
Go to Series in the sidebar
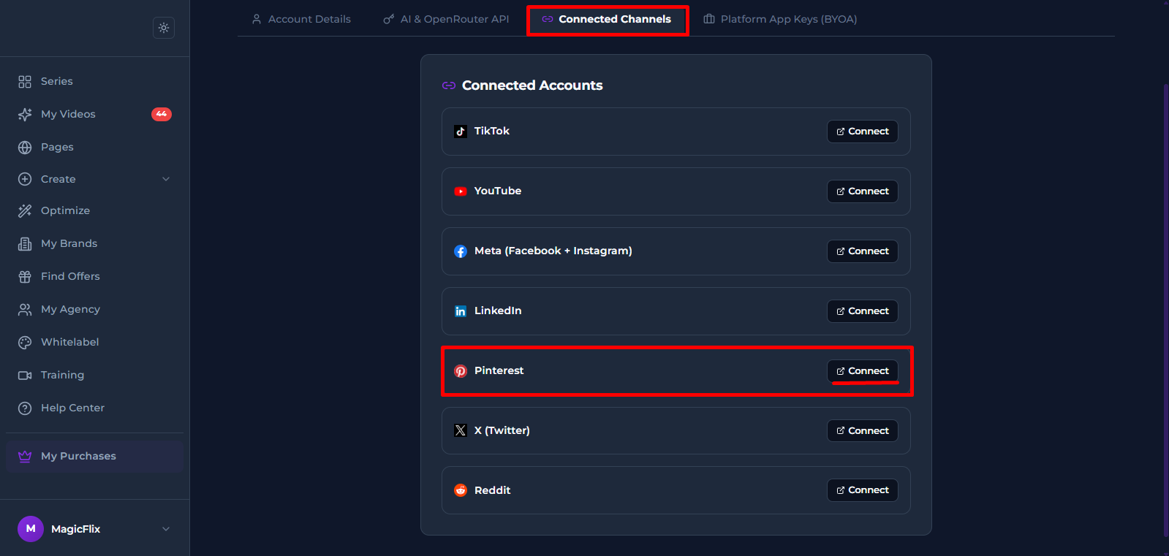pos(94,81)
